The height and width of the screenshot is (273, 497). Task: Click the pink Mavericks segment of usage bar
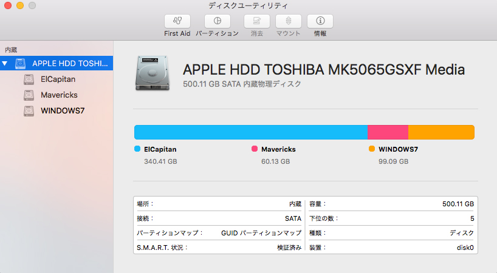388,132
